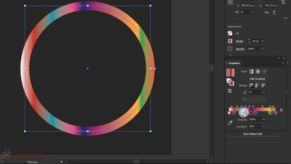Click Flip Vertically icon
The image size is (291, 164).
pyautogui.click(x=274, y=12)
